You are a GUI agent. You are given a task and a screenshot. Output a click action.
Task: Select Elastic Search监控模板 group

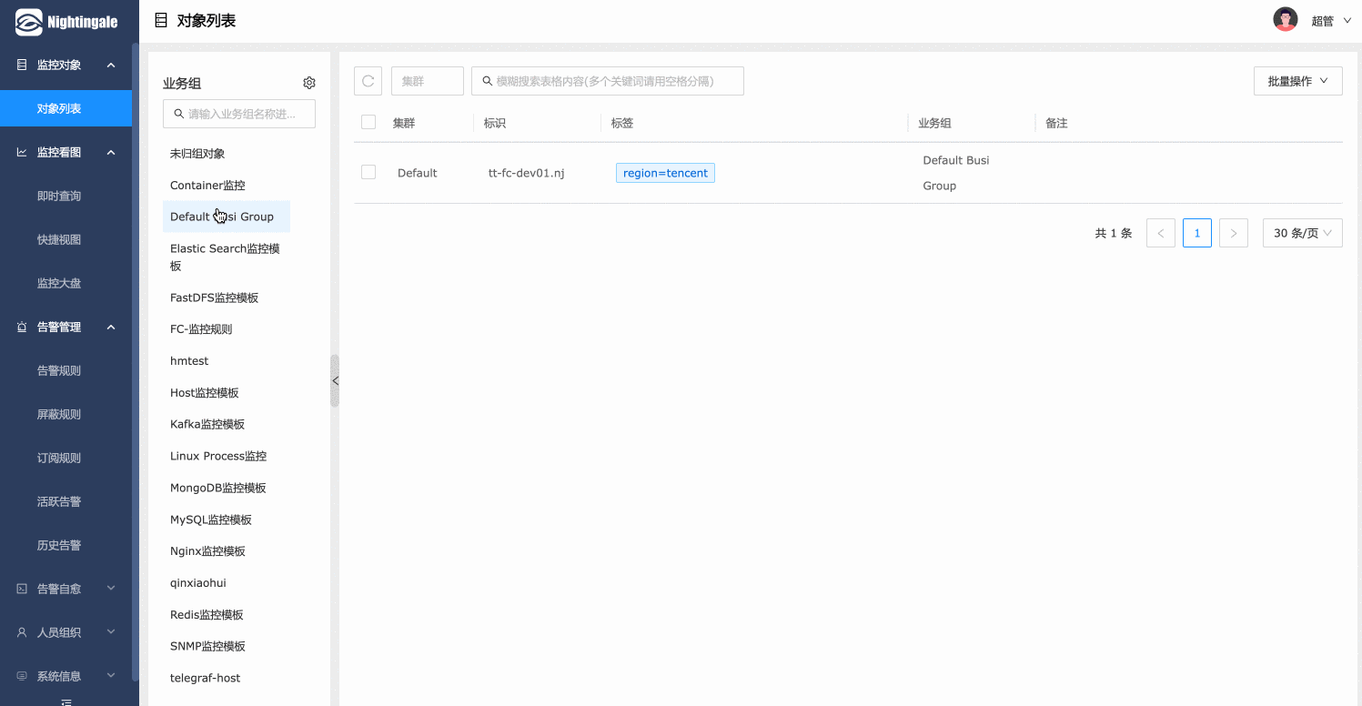(x=227, y=257)
